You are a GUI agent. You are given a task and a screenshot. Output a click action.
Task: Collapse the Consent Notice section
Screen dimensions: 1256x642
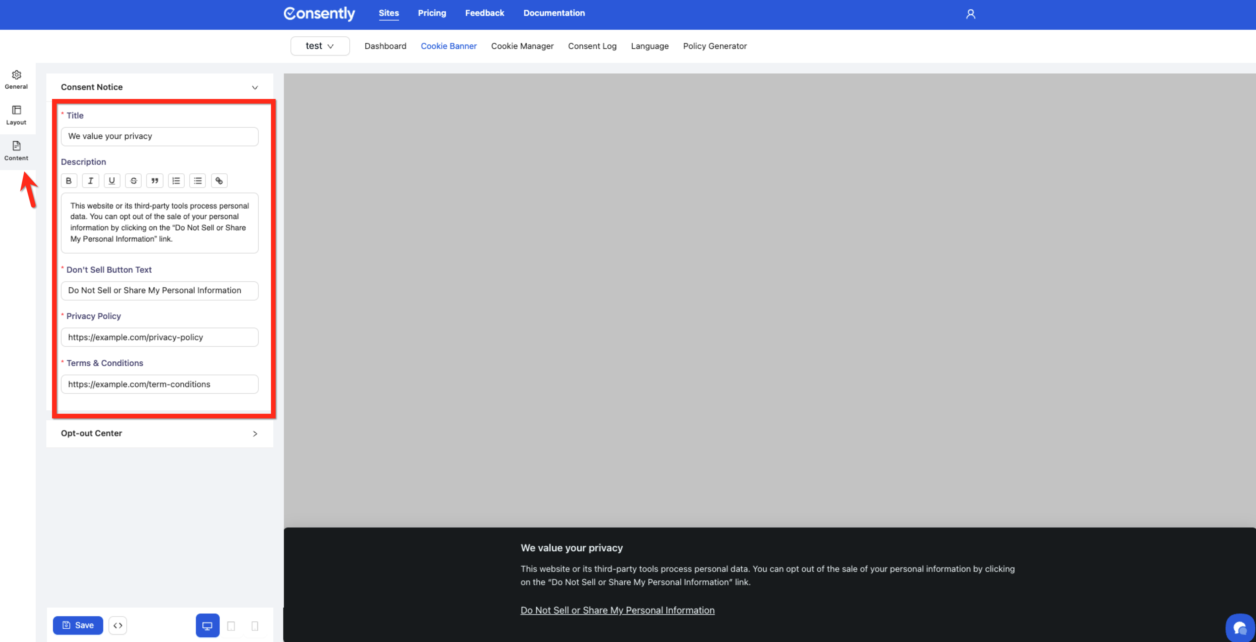255,88
